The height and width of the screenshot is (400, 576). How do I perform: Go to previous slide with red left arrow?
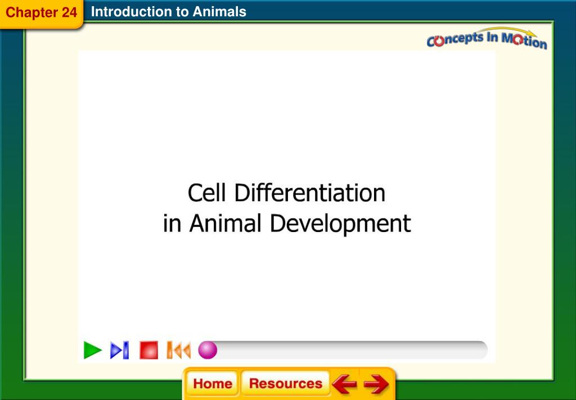pos(344,384)
